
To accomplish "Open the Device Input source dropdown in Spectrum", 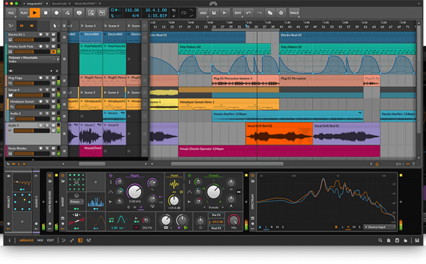I will click(x=379, y=227).
